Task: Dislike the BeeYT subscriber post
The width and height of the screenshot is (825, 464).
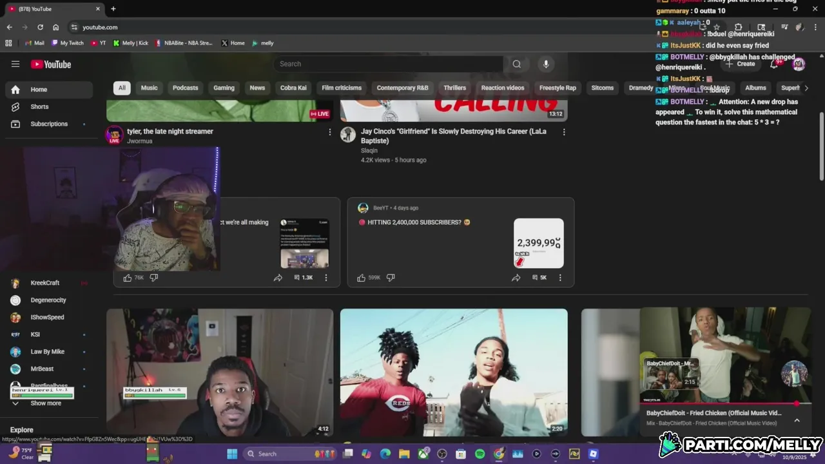Action: point(391,278)
